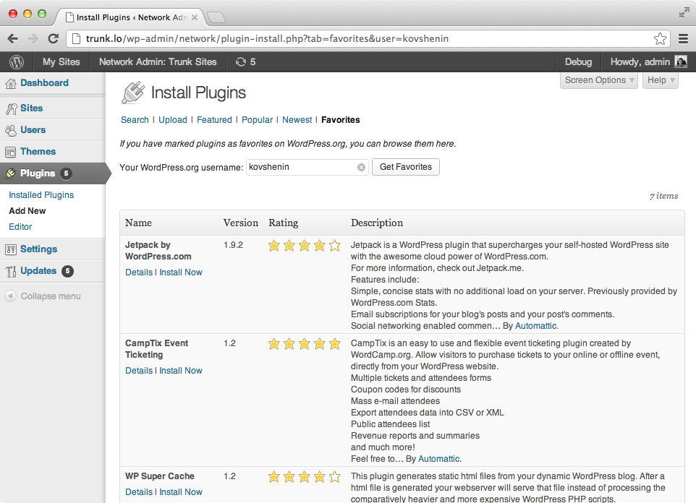
Task: View Details for CampTix Event Ticketing
Action: coord(138,371)
